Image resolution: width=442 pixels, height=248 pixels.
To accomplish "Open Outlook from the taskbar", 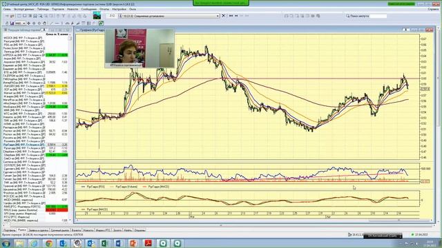I will tap(90, 243).
